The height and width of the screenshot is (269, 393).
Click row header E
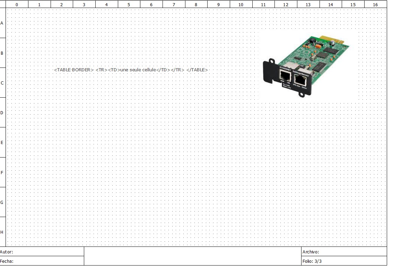click(2, 143)
